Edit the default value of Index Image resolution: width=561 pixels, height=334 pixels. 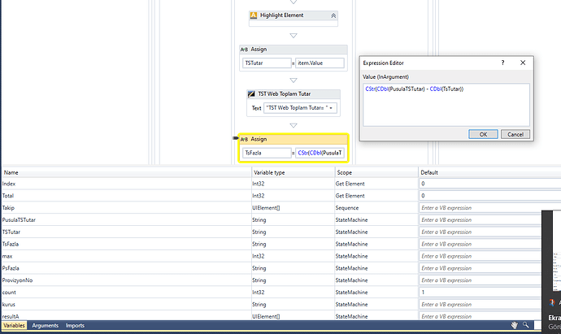(489, 184)
